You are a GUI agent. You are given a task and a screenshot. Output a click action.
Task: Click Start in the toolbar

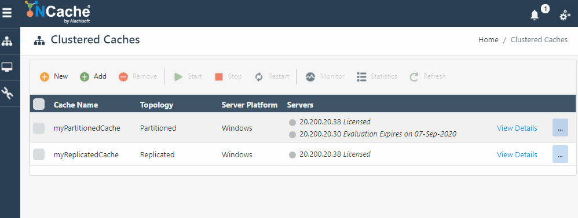188,76
